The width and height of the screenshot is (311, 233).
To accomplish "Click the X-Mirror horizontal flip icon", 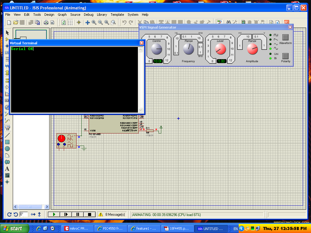I will tap(33, 214).
